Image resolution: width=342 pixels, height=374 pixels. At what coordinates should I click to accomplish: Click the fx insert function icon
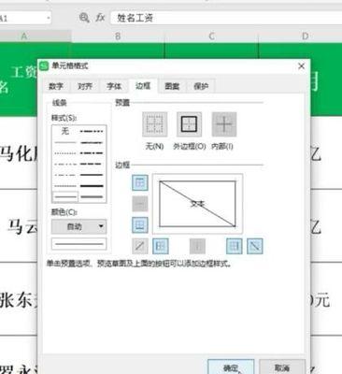coord(100,18)
